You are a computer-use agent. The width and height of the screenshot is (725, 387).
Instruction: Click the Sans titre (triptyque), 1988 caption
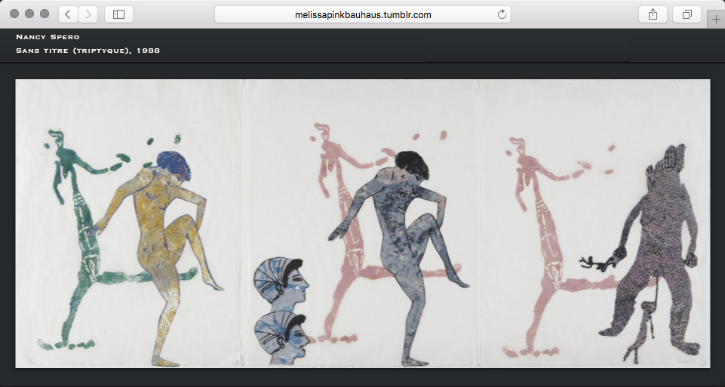88,51
